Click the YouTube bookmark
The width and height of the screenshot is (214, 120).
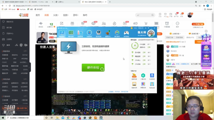coord(21,9)
